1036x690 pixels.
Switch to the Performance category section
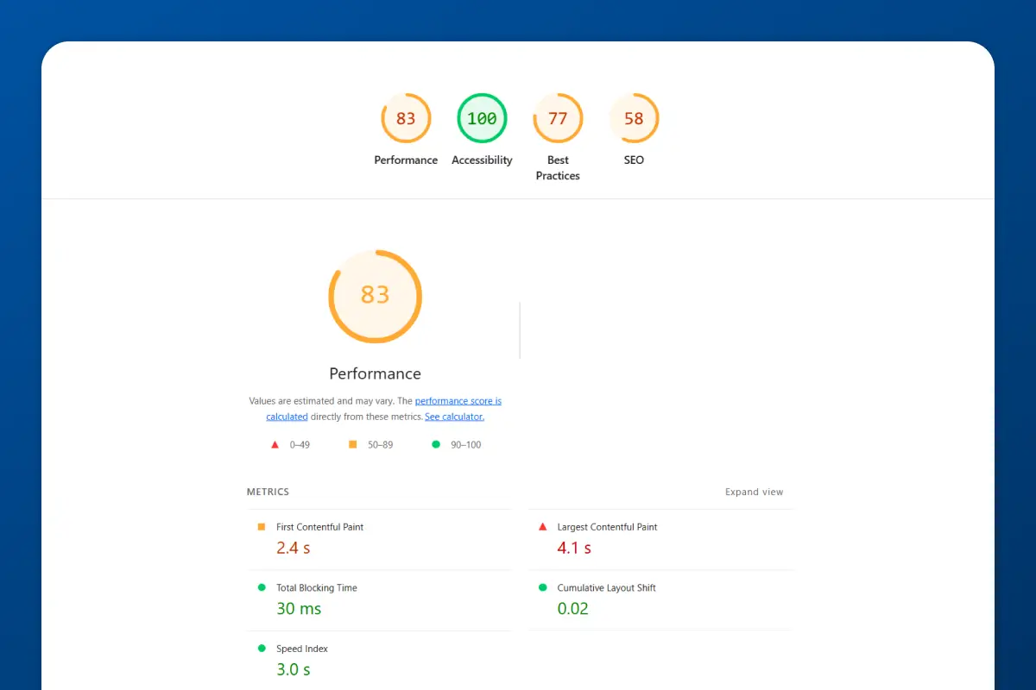click(406, 160)
